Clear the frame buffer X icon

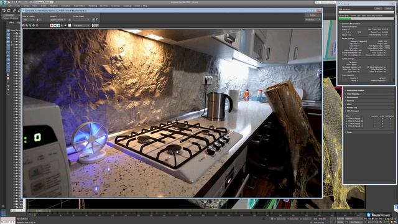(37, 26)
